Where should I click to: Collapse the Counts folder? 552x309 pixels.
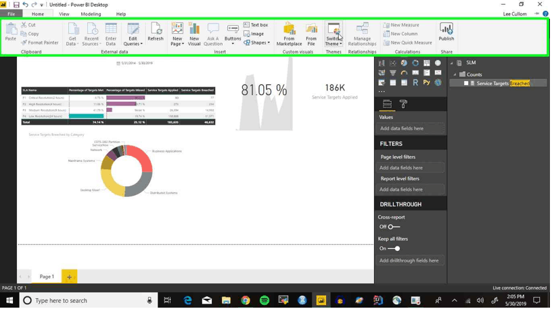[455, 74]
